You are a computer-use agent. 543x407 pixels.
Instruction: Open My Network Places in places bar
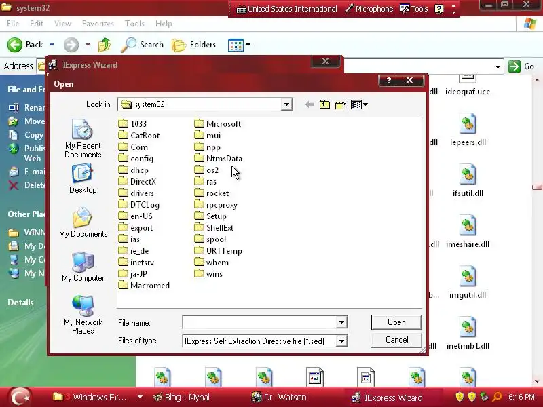click(x=83, y=315)
